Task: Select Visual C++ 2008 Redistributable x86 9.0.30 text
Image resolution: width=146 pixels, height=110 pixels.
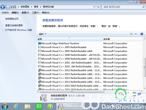Action: tap(71, 59)
